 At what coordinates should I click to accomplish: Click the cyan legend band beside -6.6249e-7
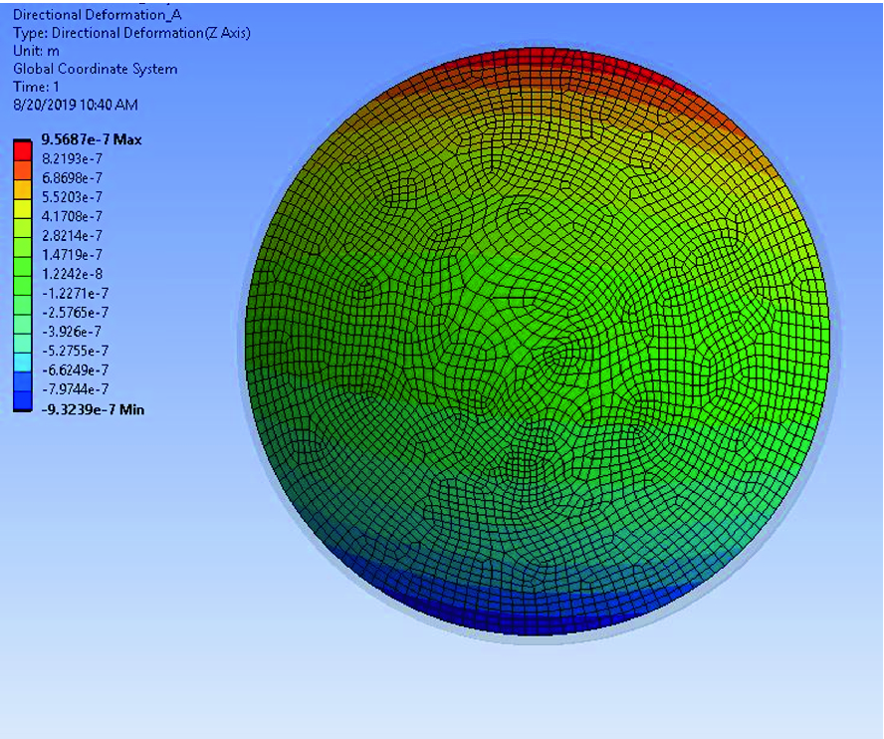pos(23,363)
